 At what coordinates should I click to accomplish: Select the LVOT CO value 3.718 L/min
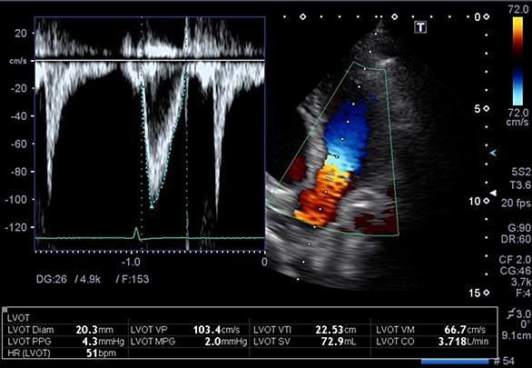(463, 341)
